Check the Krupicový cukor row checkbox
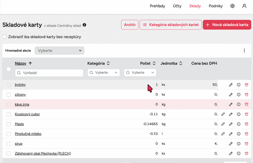Image resolution: width=253 pixels, height=163 pixels. coord(9,114)
